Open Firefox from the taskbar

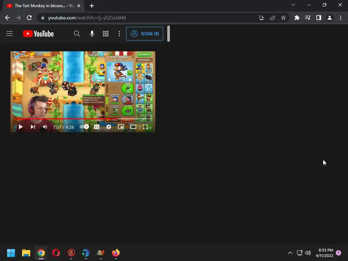click(x=116, y=253)
